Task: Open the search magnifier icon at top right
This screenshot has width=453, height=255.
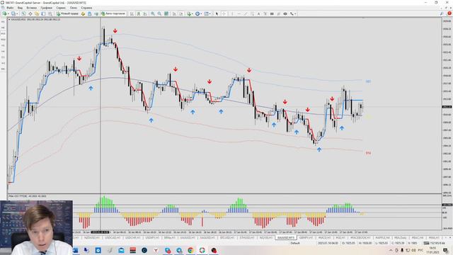Action: pos(442,13)
